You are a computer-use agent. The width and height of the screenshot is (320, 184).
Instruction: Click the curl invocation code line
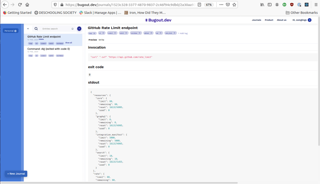[x=121, y=57]
